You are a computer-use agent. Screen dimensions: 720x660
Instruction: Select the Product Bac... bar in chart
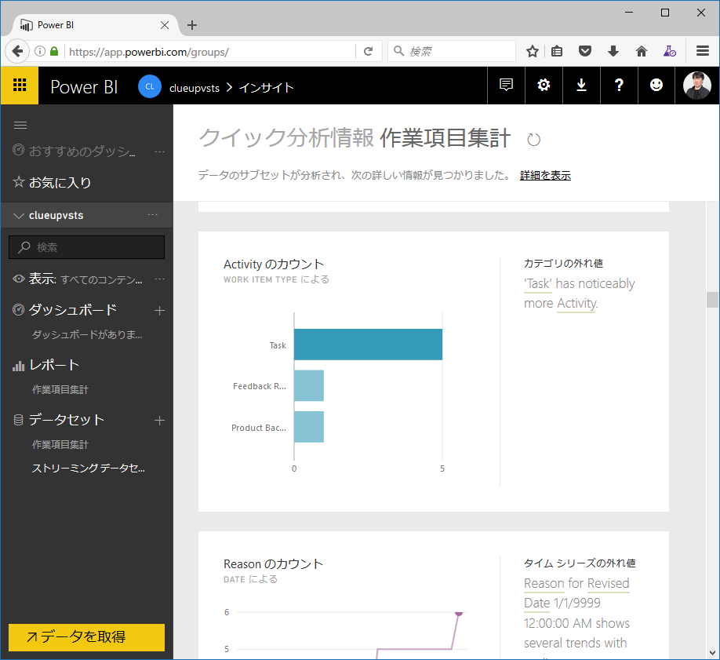[309, 427]
